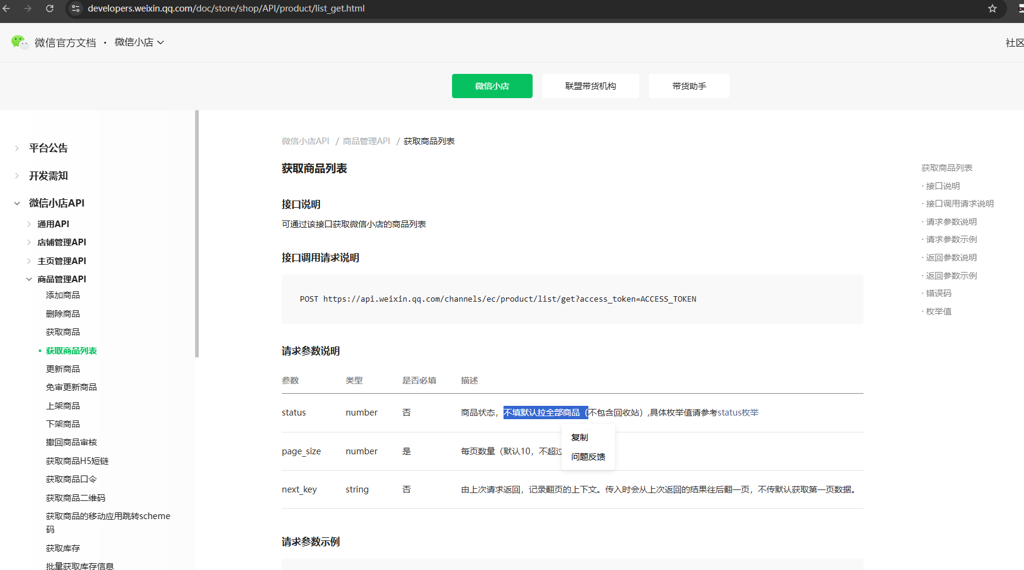Click 商品管理API breadcrumb link

(x=367, y=141)
